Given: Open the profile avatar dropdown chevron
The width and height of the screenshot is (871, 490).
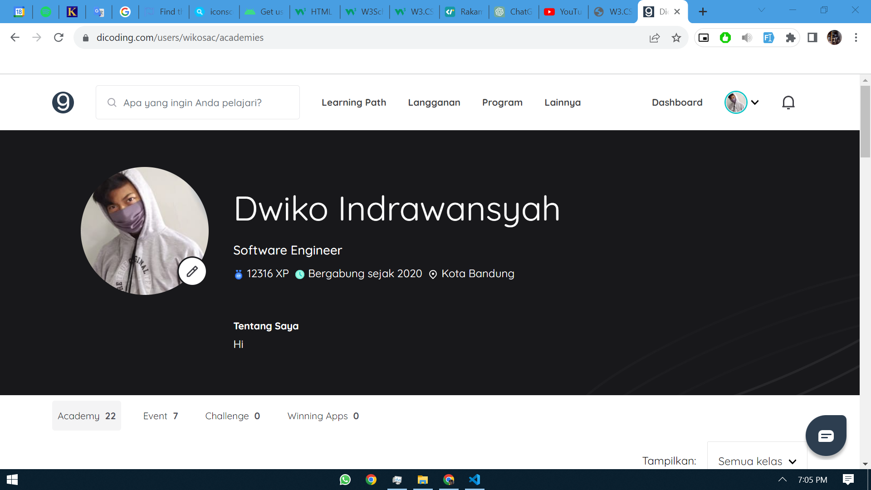Looking at the screenshot, I should pyautogui.click(x=755, y=102).
